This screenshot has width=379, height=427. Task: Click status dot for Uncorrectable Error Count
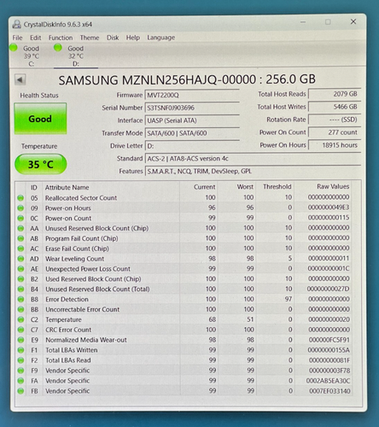click(20, 309)
